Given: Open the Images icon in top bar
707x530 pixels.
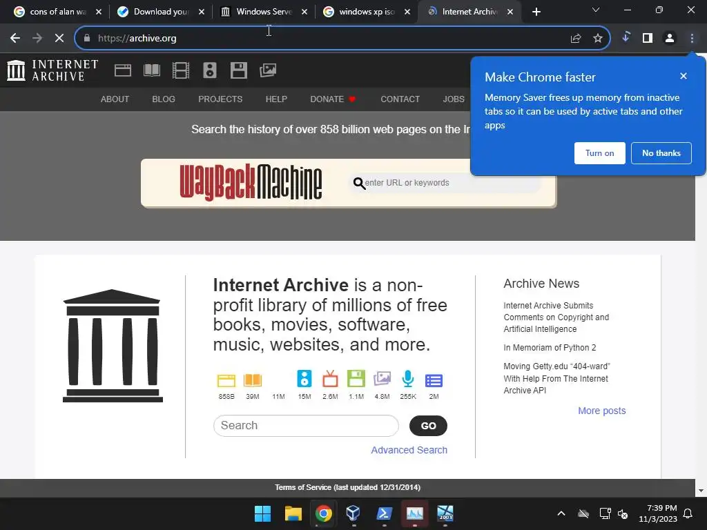Looking at the screenshot, I should point(268,70).
